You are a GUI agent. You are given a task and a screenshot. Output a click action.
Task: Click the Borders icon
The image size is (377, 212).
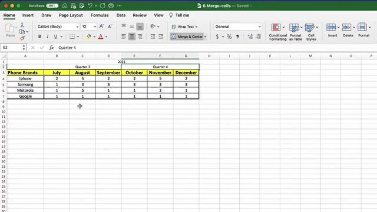[72, 37]
